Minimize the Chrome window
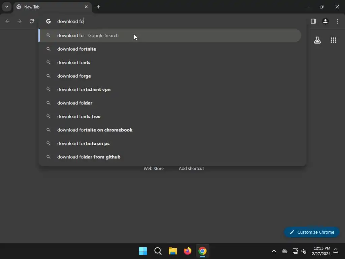This screenshot has height=259, width=345. [x=306, y=7]
